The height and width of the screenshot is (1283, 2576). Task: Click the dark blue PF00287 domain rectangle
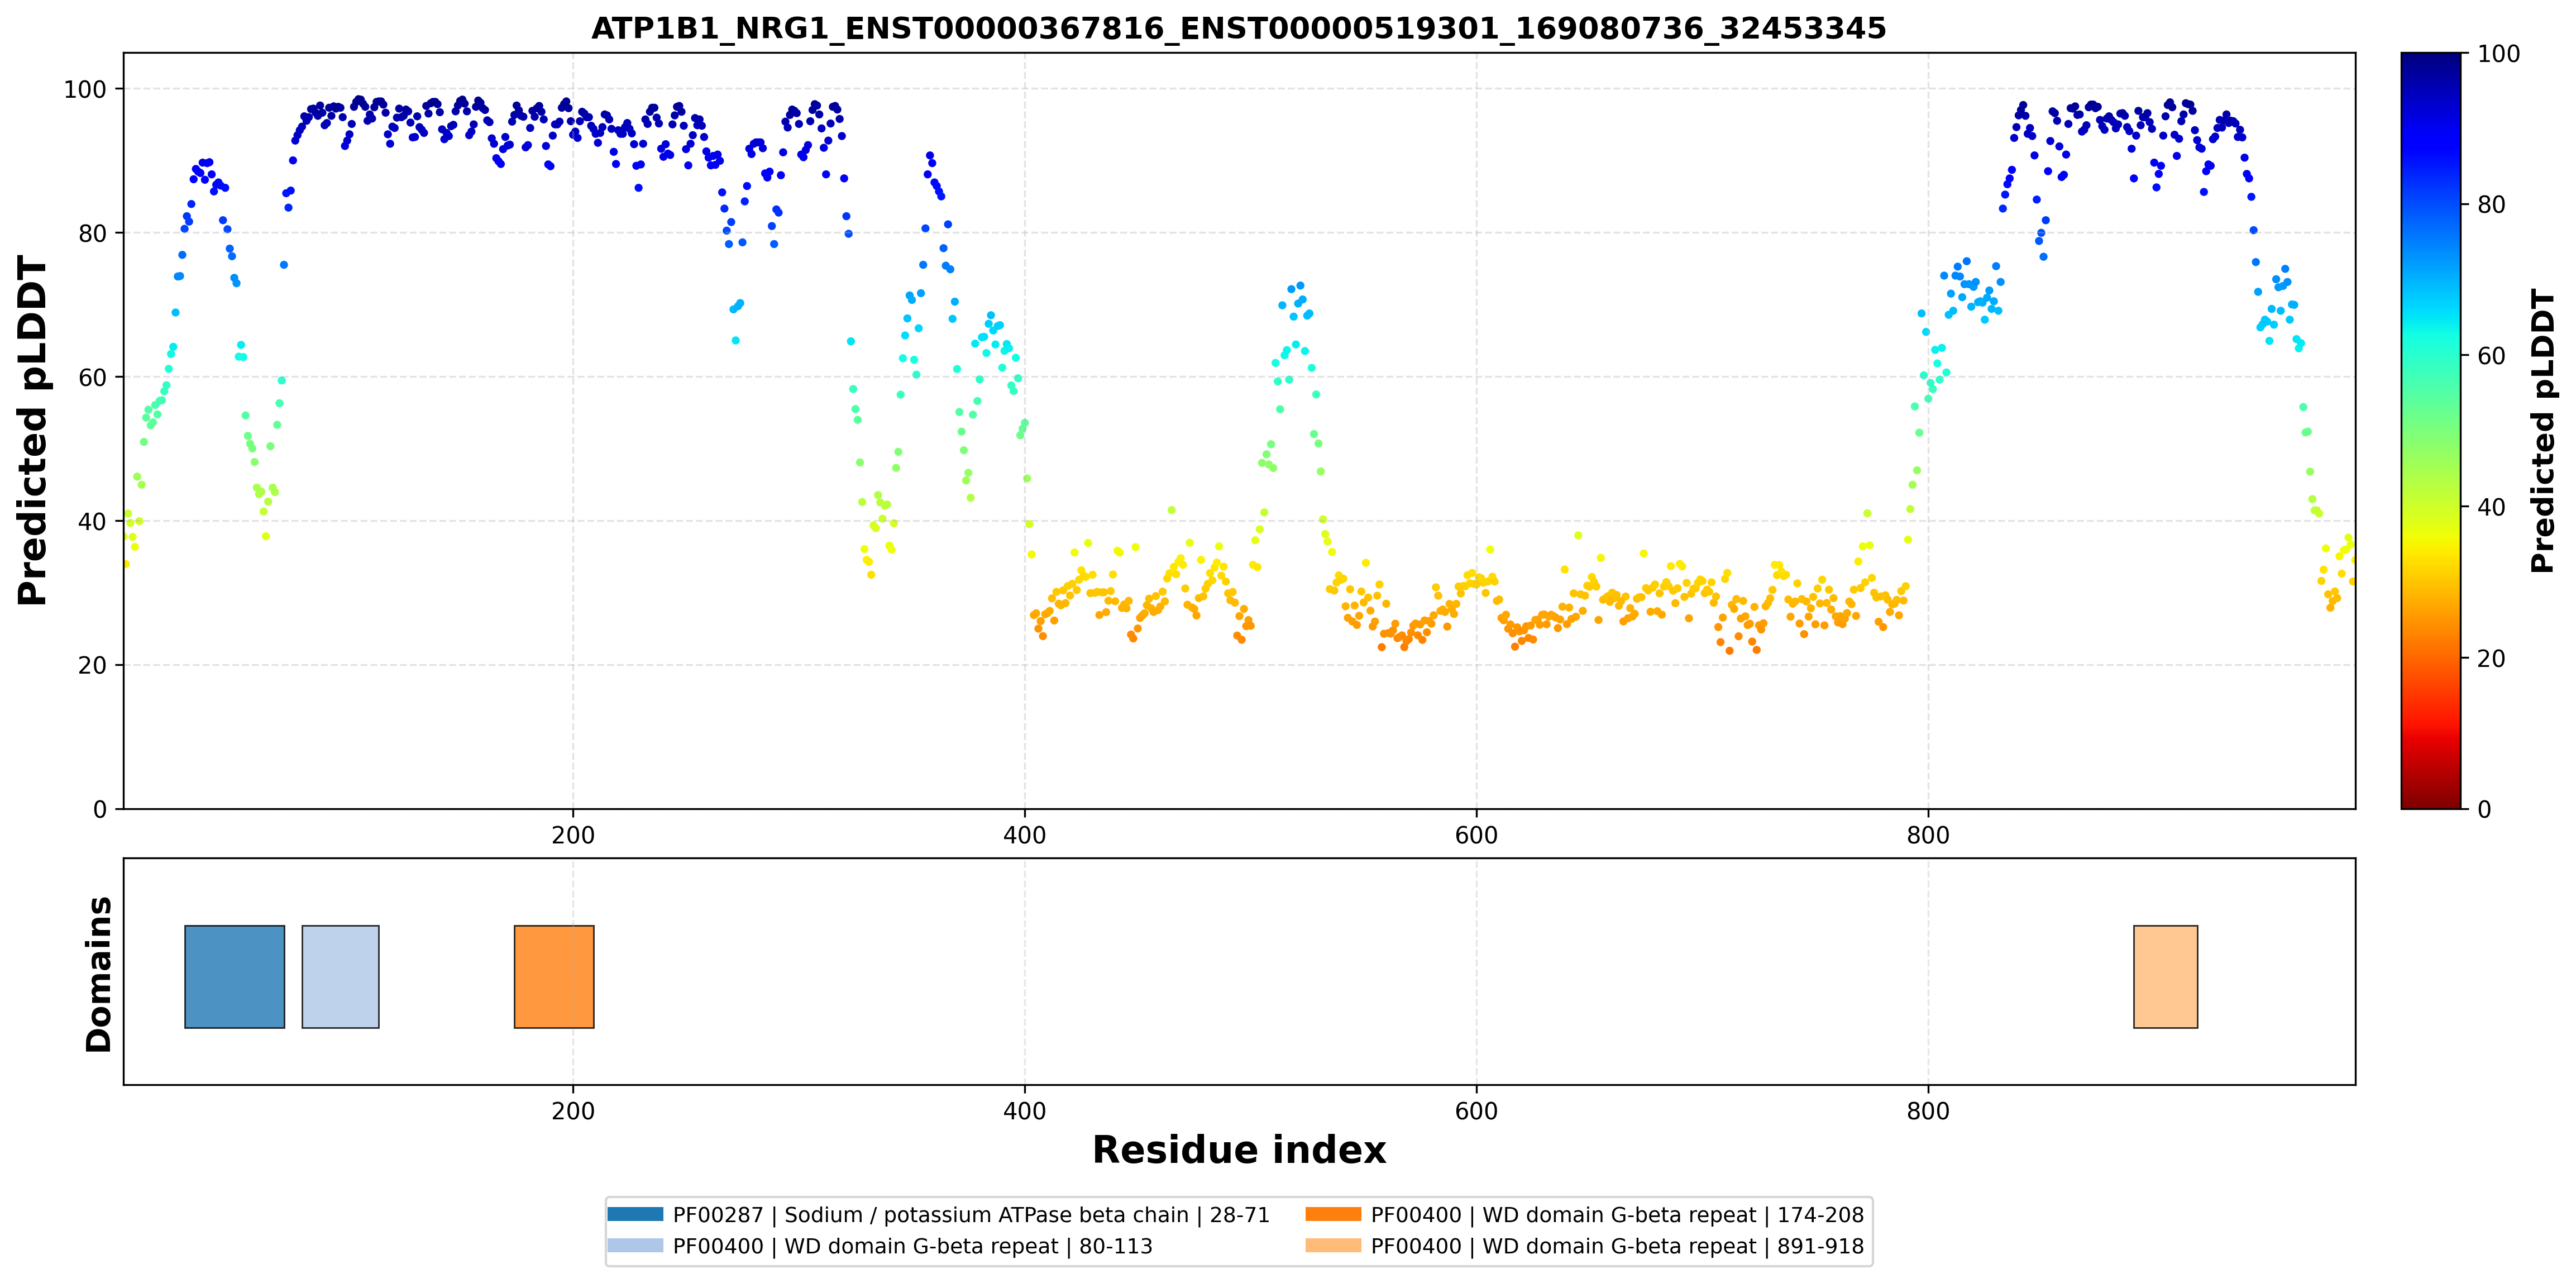coord(235,976)
